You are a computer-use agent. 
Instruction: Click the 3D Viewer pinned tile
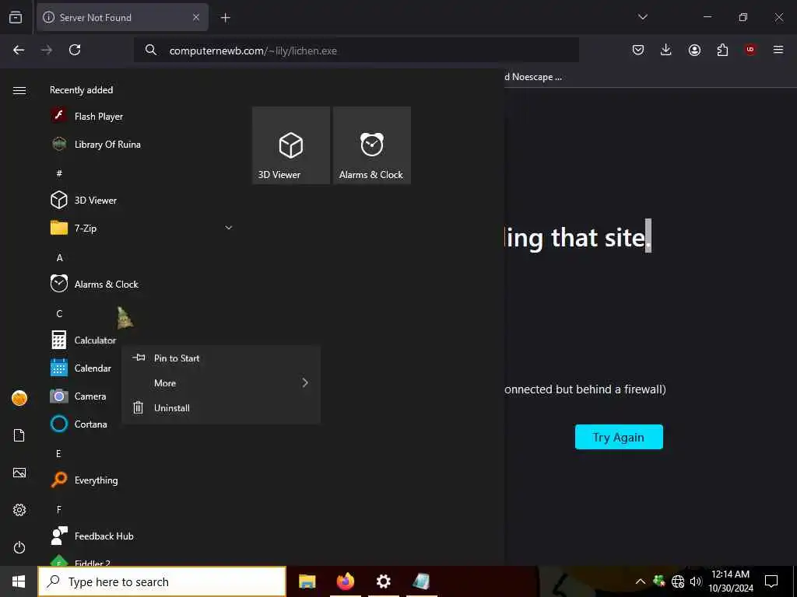coord(291,145)
